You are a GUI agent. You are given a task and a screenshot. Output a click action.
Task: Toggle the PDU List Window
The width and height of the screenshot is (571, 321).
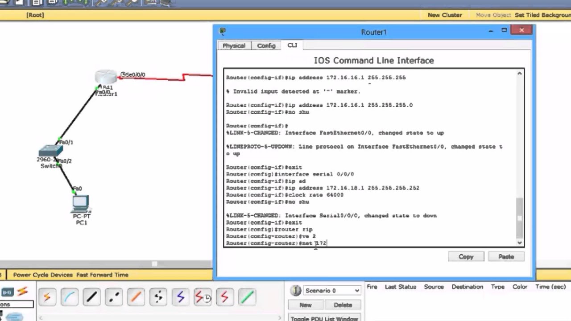324,317
